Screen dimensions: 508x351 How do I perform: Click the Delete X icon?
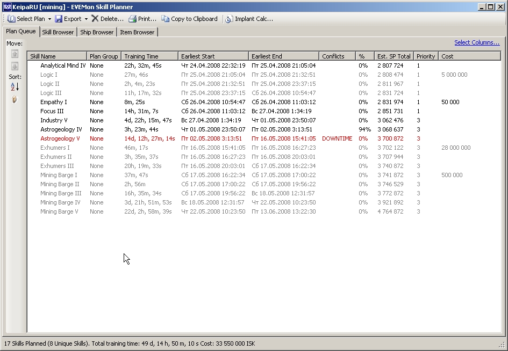95,18
